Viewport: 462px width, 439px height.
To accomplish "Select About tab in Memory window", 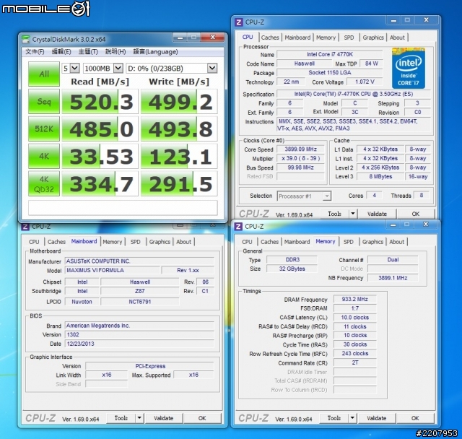I will 396,242.
